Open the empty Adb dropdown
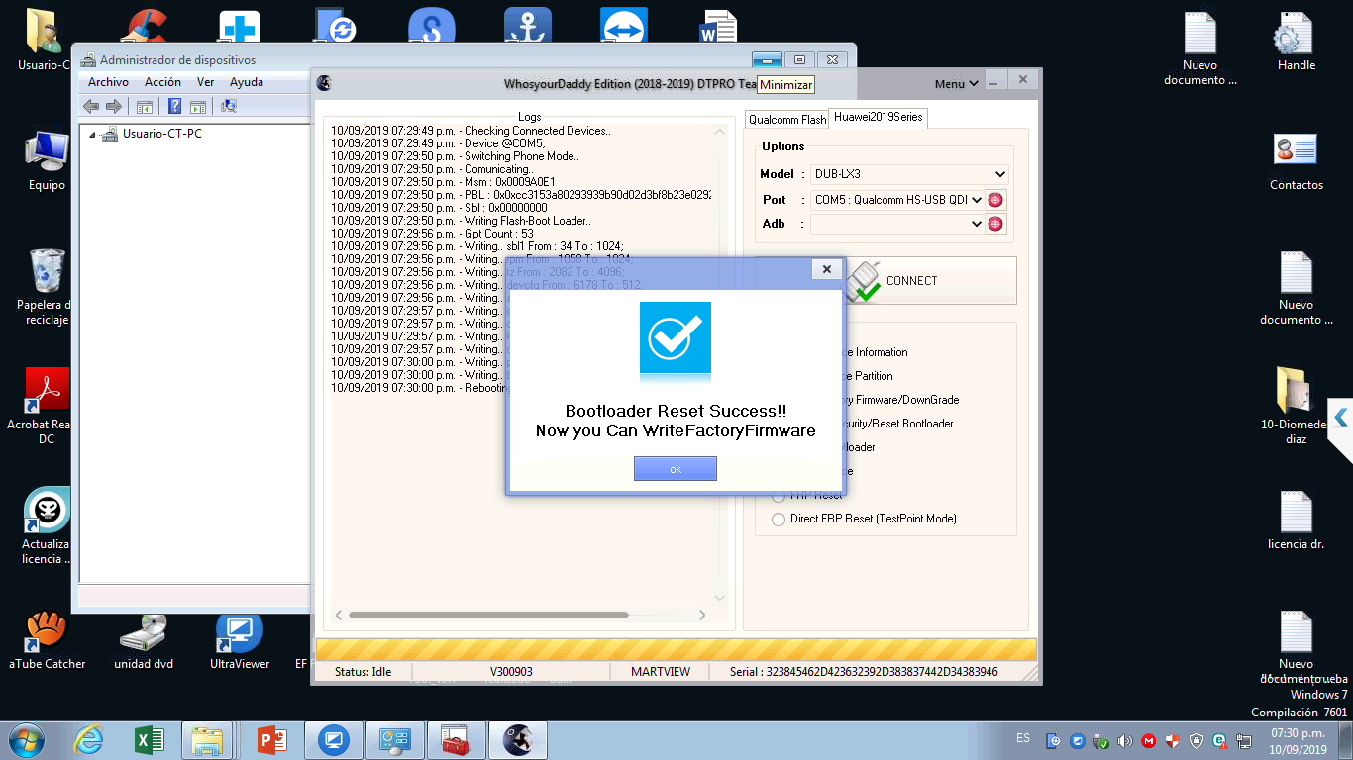The height and width of the screenshot is (760, 1353). (897, 224)
